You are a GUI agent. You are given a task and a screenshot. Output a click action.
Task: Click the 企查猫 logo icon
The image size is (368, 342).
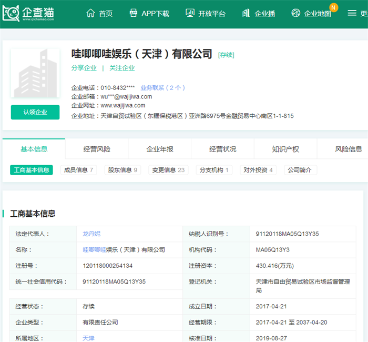11,14
